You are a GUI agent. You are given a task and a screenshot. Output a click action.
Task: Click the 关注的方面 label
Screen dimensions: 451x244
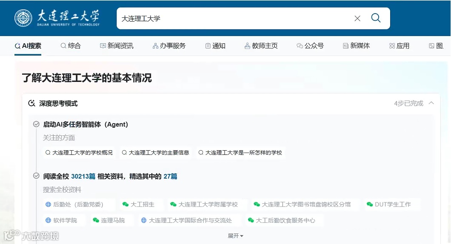tap(59, 138)
